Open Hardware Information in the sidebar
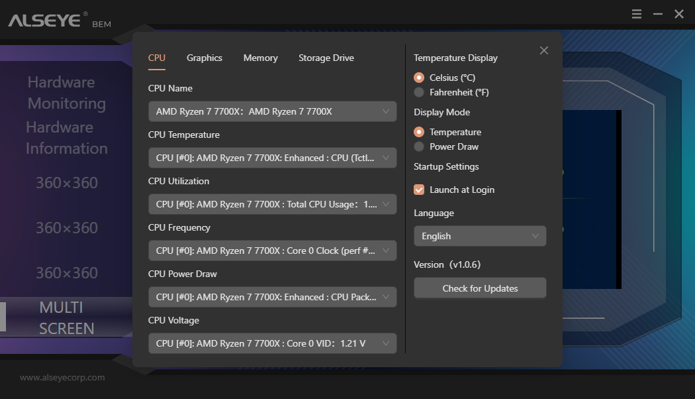695x399 pixels. [x=66, y=138]
